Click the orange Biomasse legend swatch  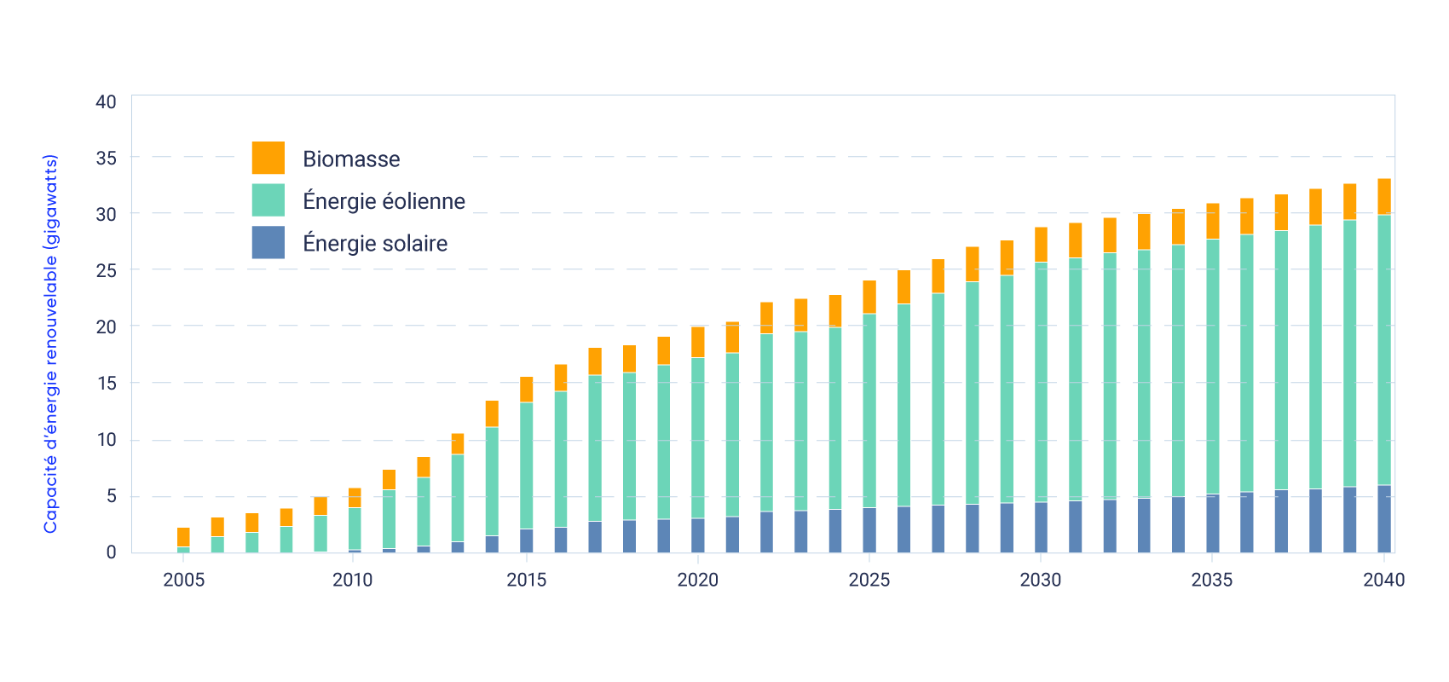(x=268, y=158)
